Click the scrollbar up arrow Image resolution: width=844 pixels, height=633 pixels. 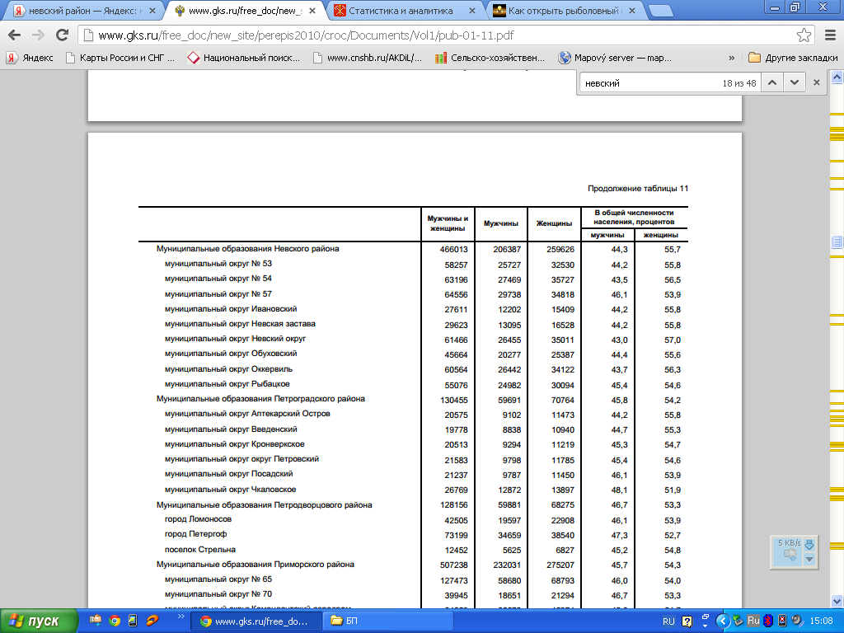(x=837, y=77)
